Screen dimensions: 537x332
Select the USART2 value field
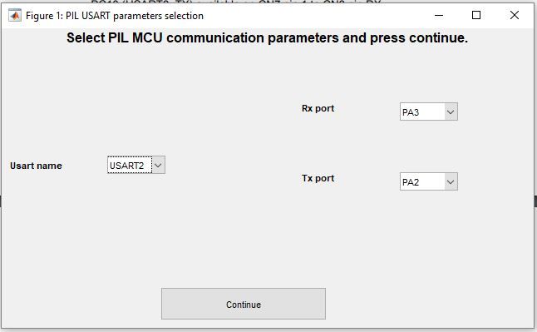pos(130,165)
